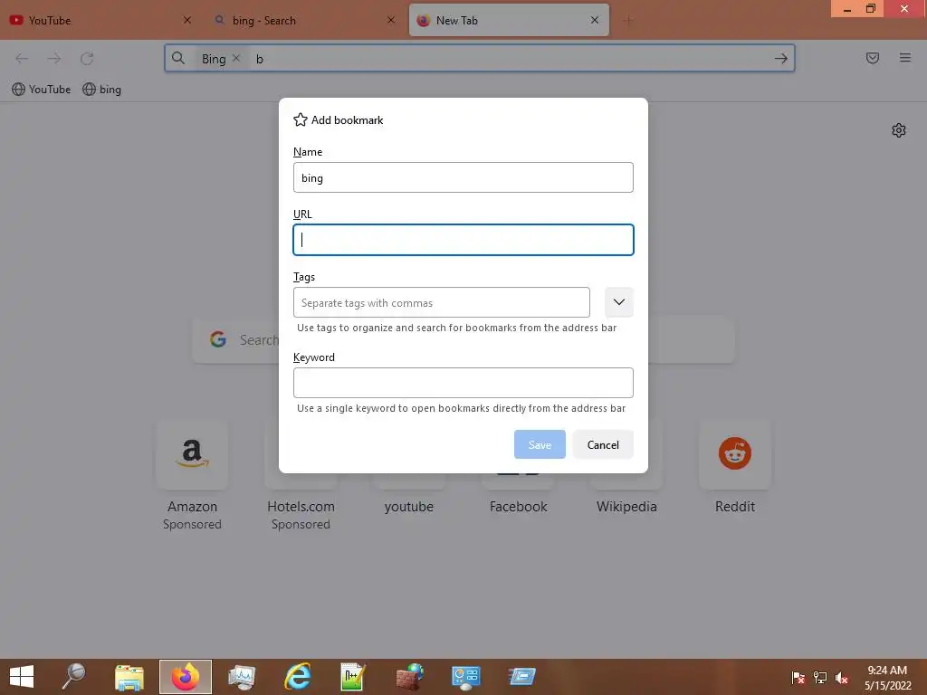Image resolution: width=927 pixels, height=695 pixels.
Task: Open the Pocket save icon
Action: [x=872, y=58]
